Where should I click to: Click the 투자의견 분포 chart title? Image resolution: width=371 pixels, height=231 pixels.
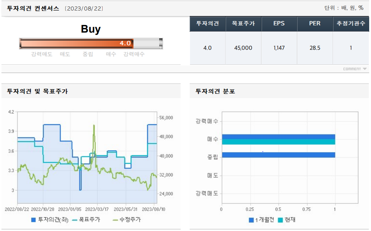tap(215, 91)
